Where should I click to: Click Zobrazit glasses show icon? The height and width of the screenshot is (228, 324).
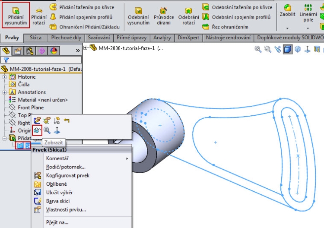pos(37,130)
